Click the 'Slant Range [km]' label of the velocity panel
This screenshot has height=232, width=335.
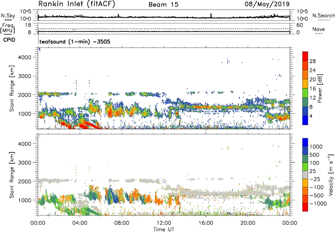coord(12,175)
